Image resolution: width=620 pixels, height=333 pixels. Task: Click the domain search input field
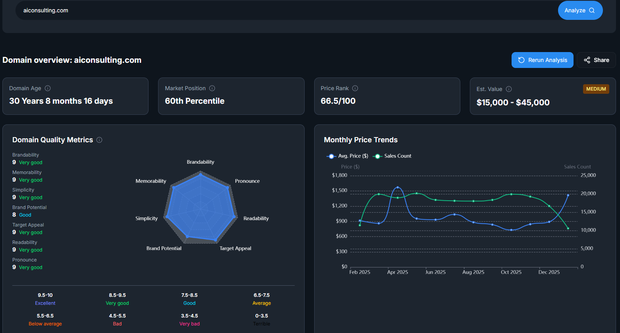[x=278, y=10]
